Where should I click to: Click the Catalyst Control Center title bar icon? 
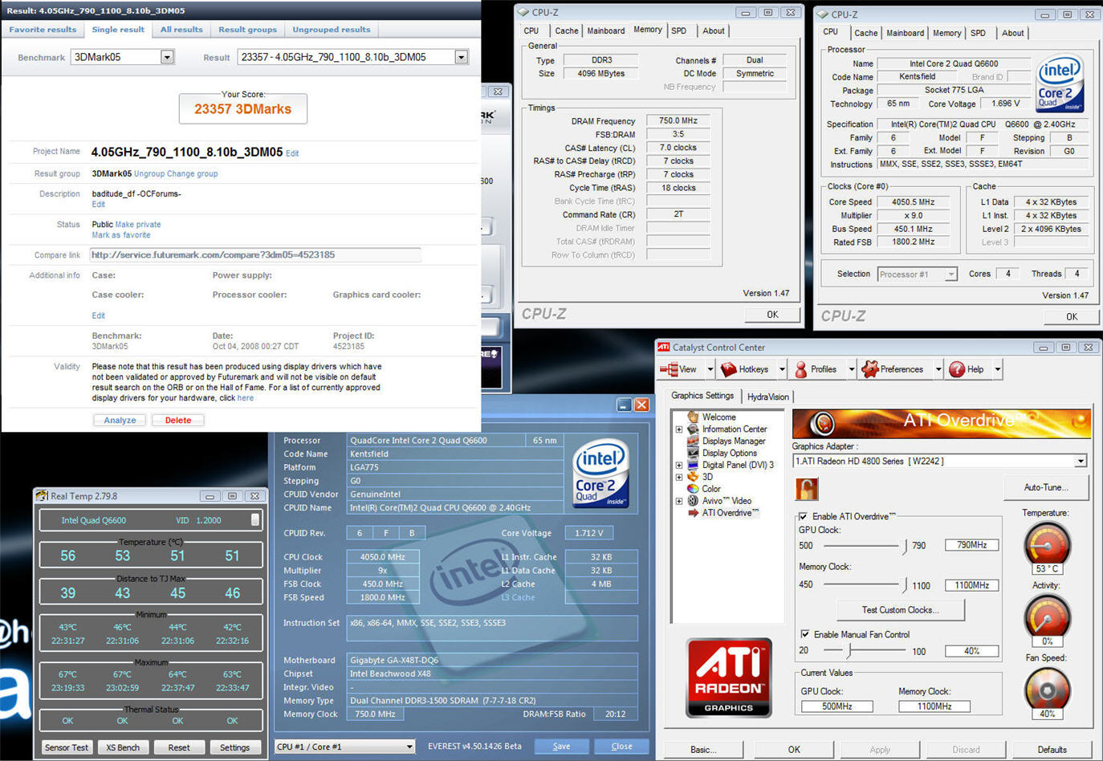[663, 348]
